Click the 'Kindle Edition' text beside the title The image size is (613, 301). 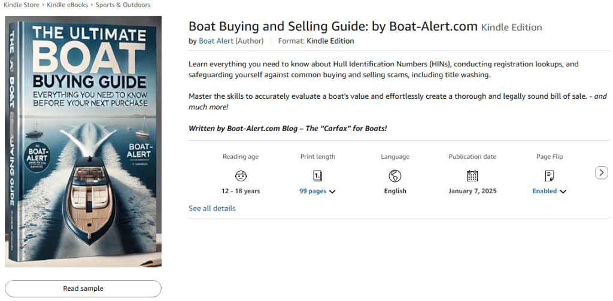point(511,28)
